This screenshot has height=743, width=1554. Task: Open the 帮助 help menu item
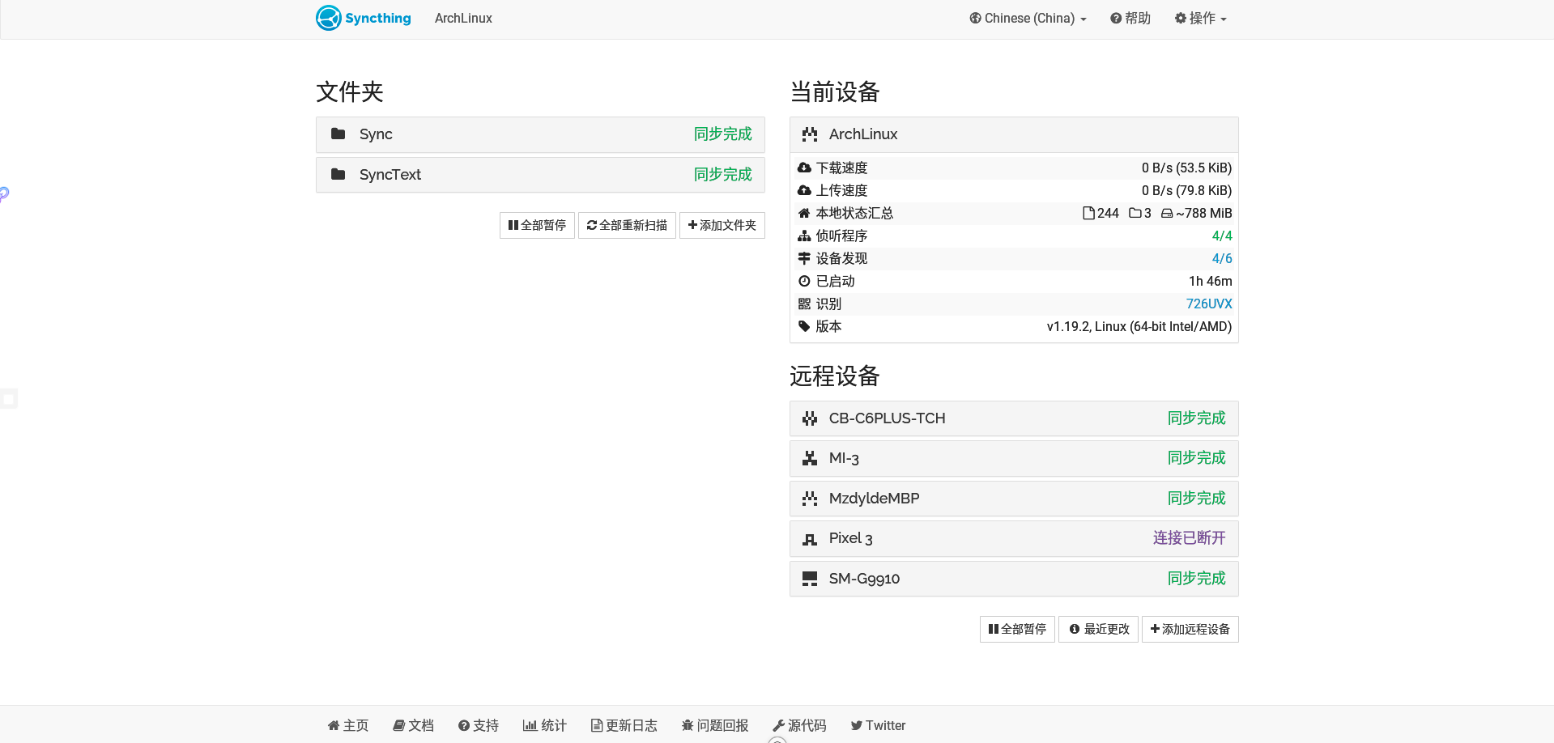point(1130,18)
